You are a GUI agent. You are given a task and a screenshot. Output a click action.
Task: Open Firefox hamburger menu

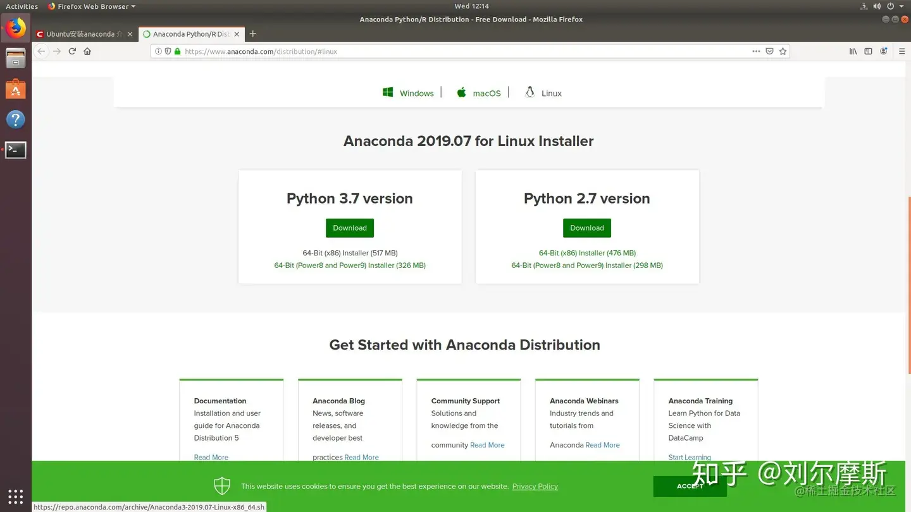(902, 51)
